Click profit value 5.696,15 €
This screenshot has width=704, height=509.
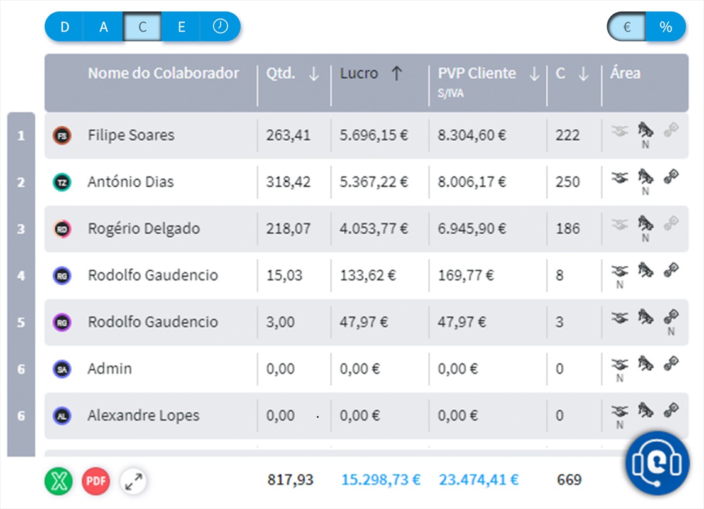pos(373,135)
